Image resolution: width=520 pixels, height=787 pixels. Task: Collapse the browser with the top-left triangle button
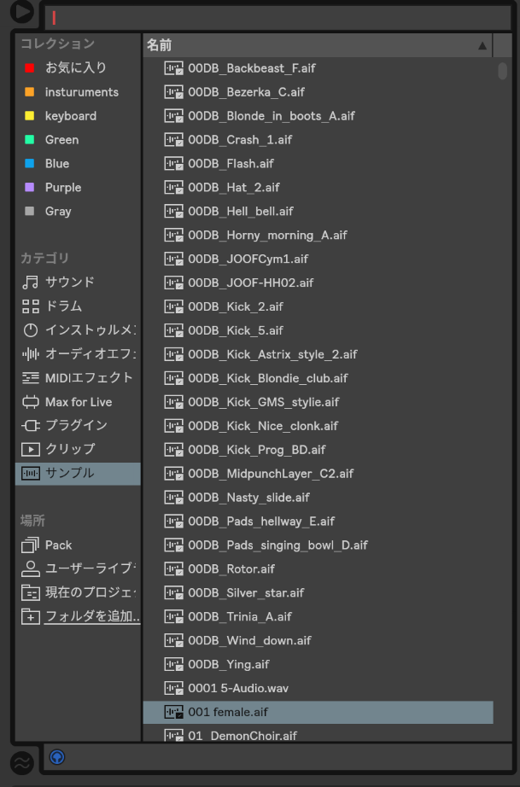(20, 12)
